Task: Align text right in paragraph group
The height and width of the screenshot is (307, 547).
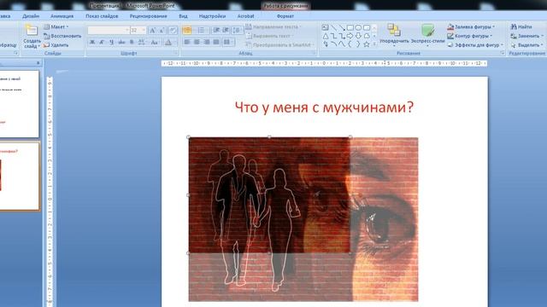Action: pyautogui.click(x=207, y=42)
